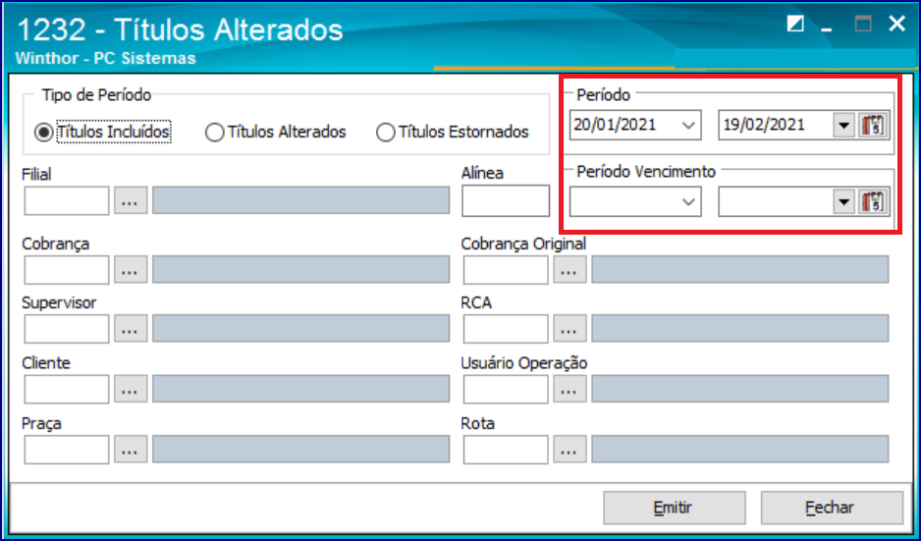The image size is (921, 541).
Task: Focus the RCA code input field
Action: coord(506,329)
